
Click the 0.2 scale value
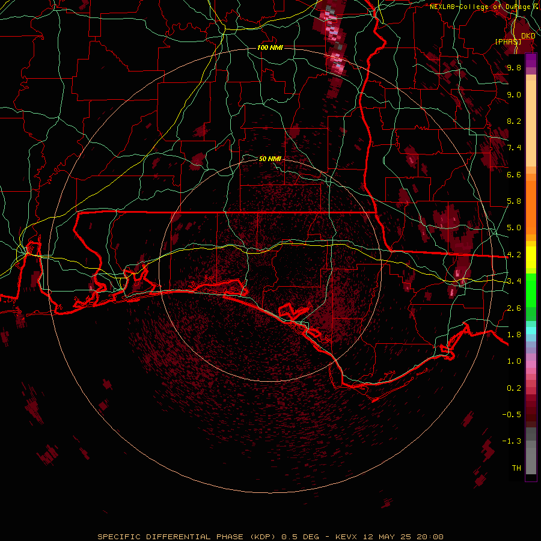click(x=514, y=388)
